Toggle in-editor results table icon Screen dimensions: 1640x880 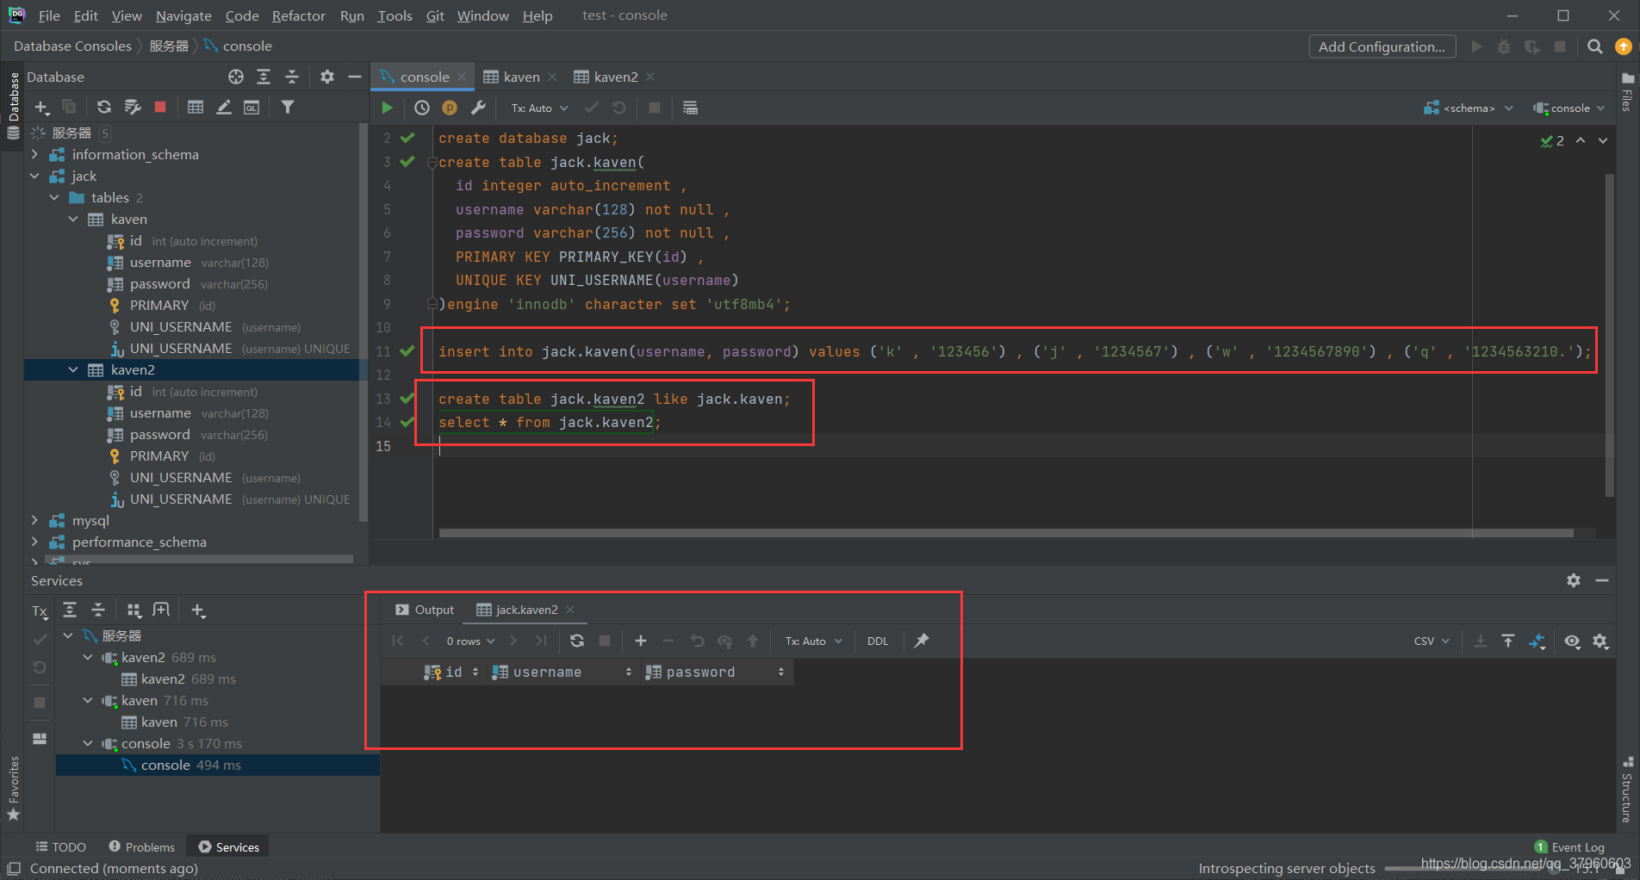690,108
